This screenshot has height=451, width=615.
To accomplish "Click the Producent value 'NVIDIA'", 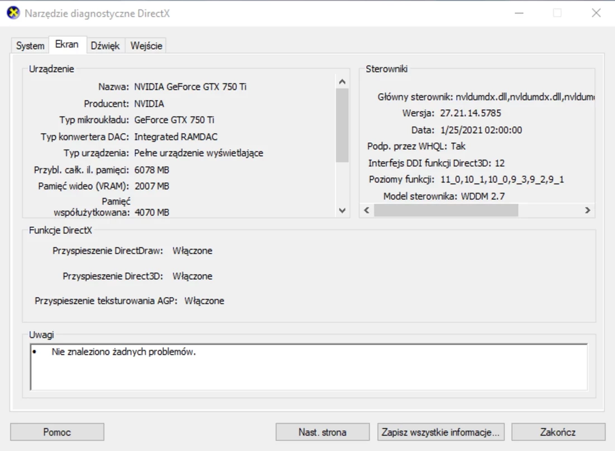I will [x=149, y=104].
